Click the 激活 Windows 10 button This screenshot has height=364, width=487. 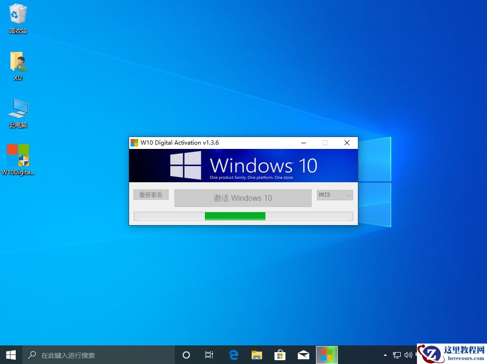pyautogui.click(x=243, y=198)
